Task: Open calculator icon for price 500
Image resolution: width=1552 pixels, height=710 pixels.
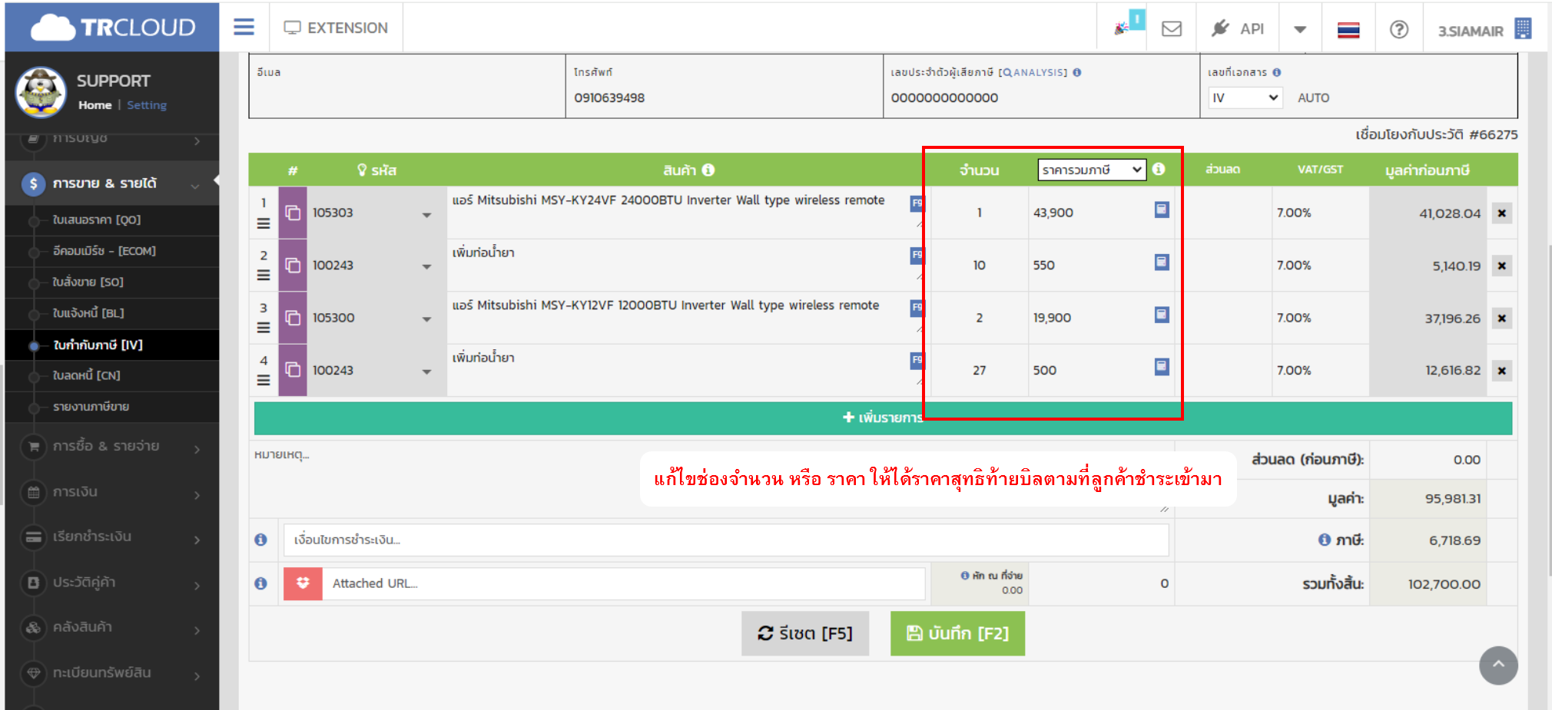Action: tap(1162, 367)
